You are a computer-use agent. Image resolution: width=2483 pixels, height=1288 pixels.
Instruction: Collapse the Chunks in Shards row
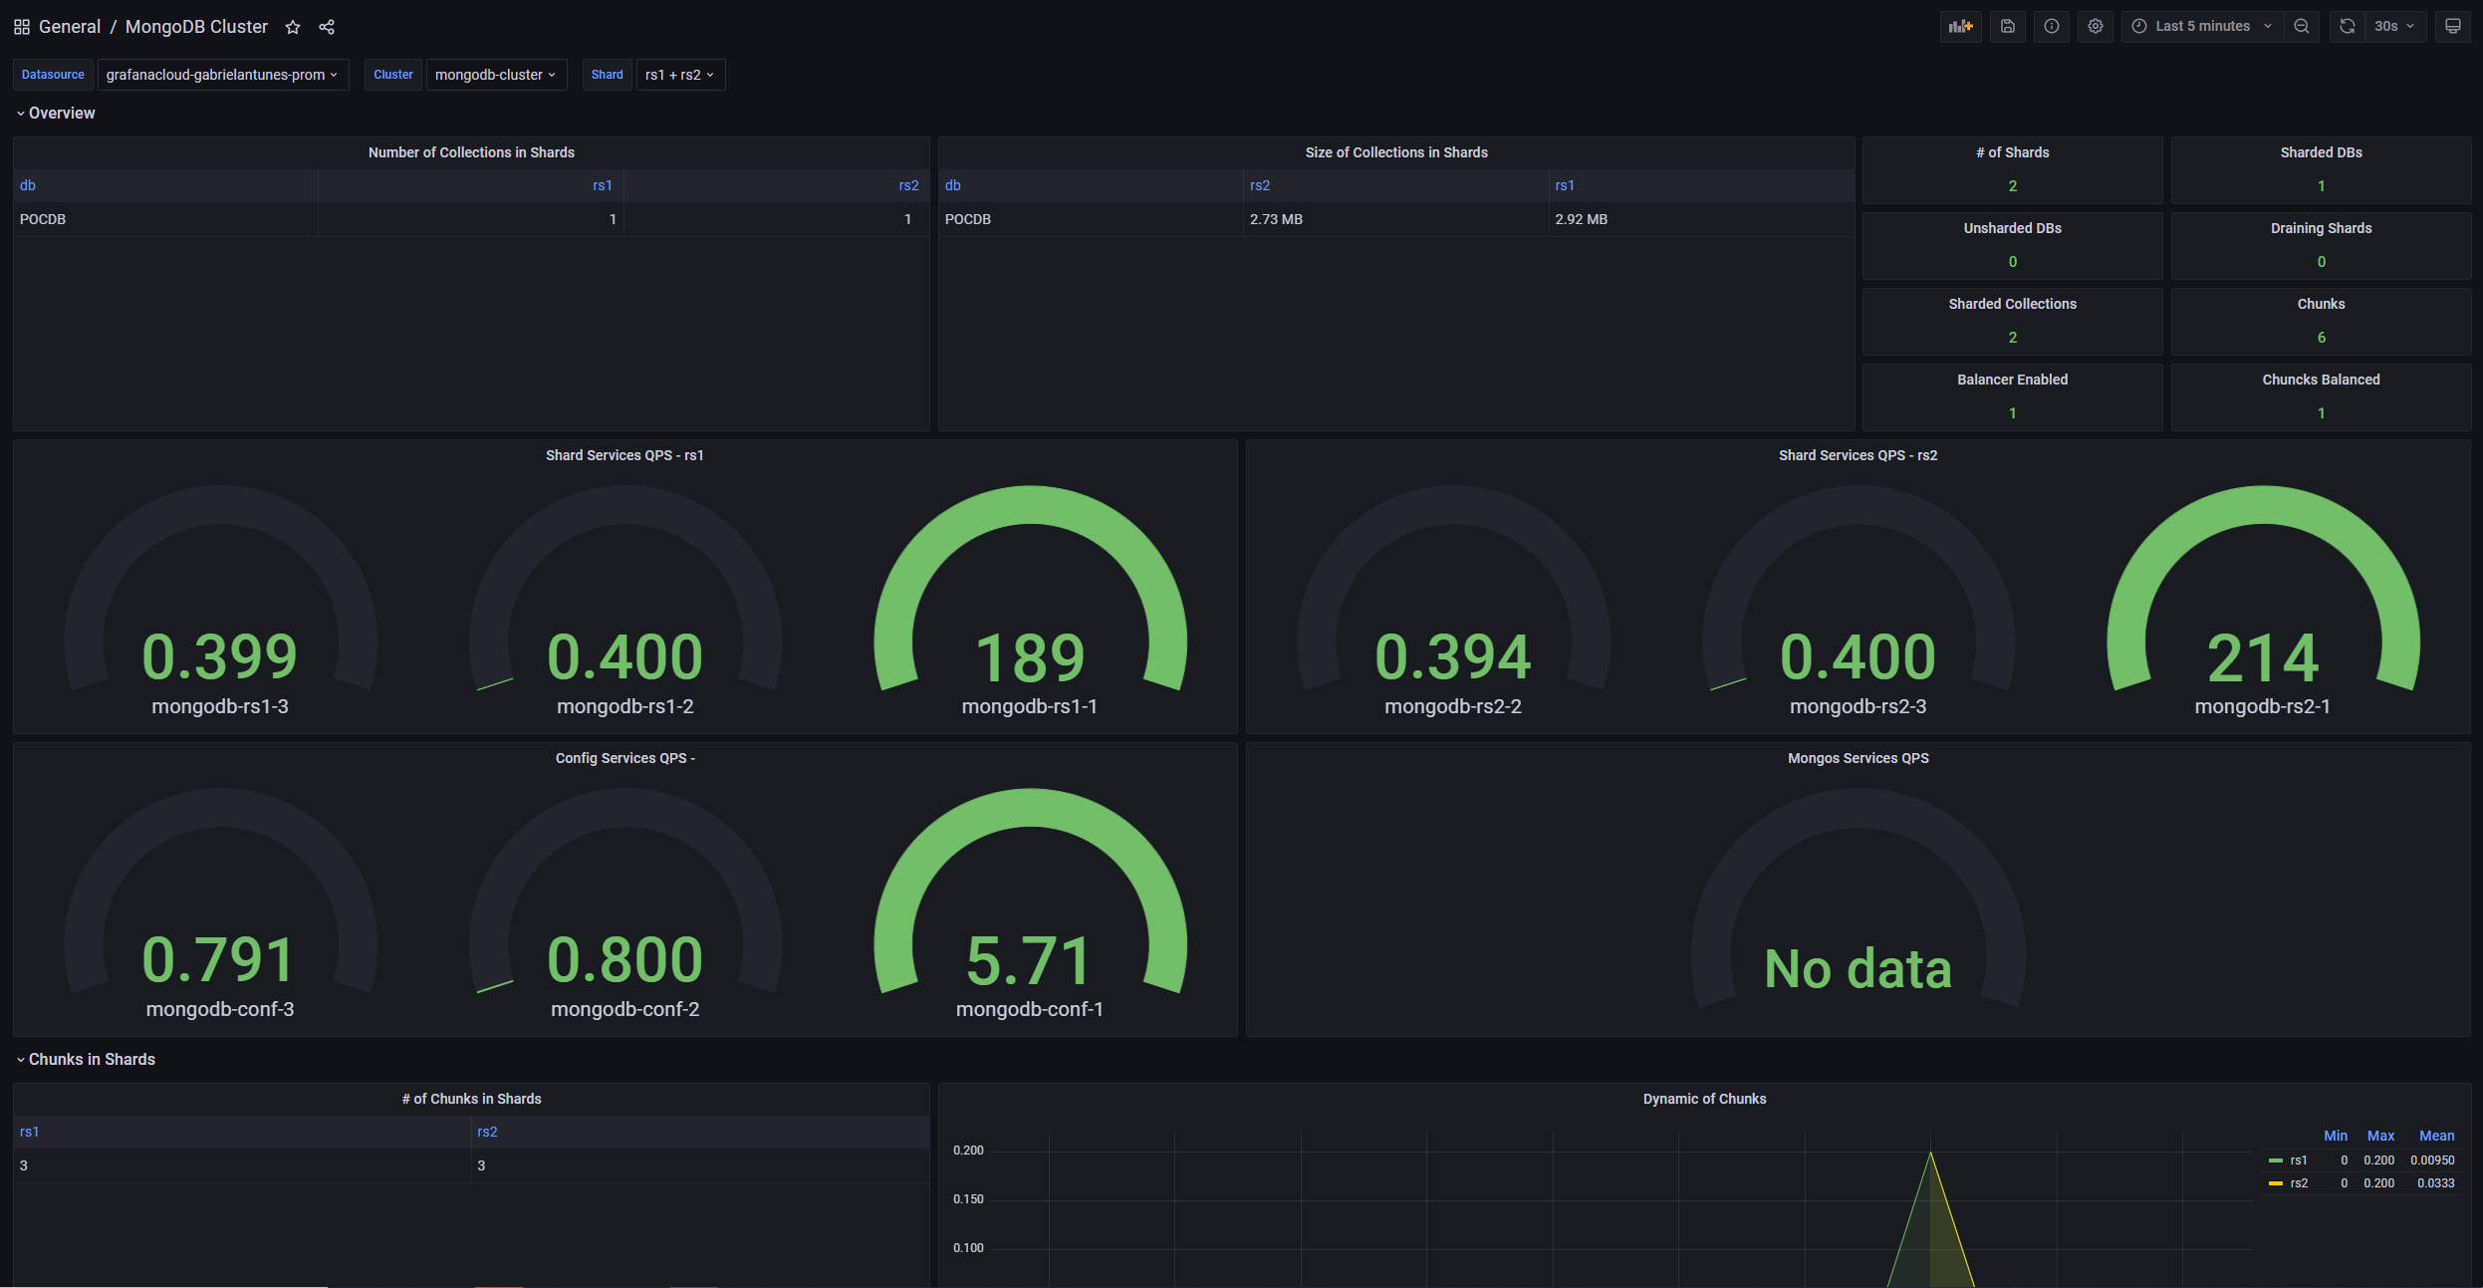pos(91,1060)
